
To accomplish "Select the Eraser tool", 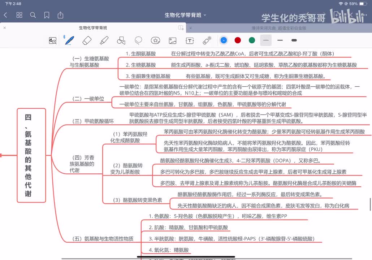I will (87, 40).
